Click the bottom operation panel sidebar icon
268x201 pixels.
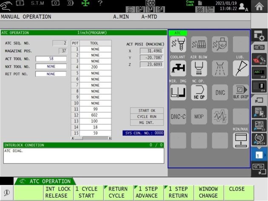coord(259,170)
